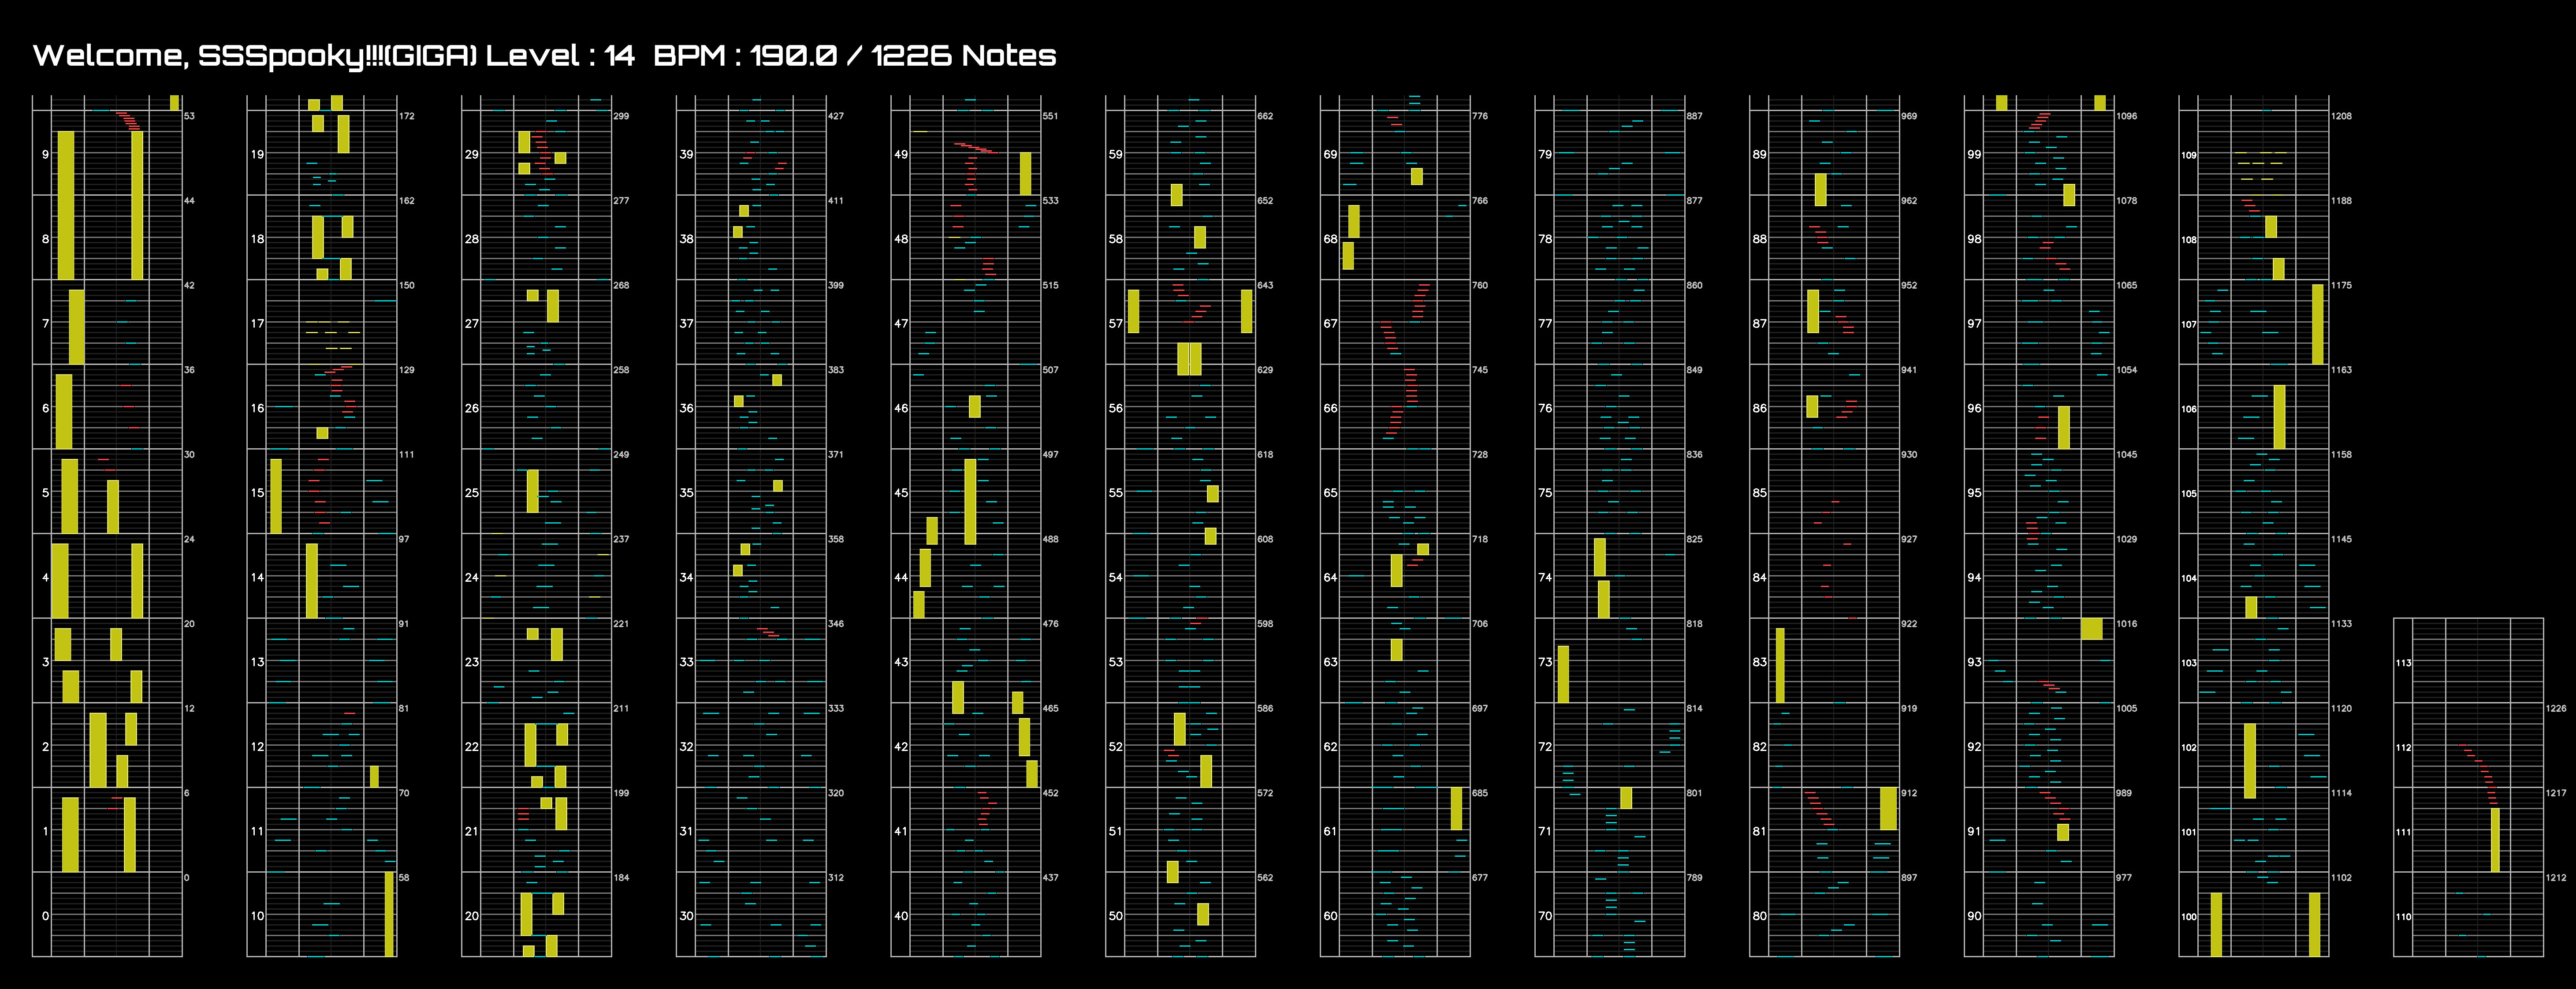Select the measure 89 label

pos(1759,154)
